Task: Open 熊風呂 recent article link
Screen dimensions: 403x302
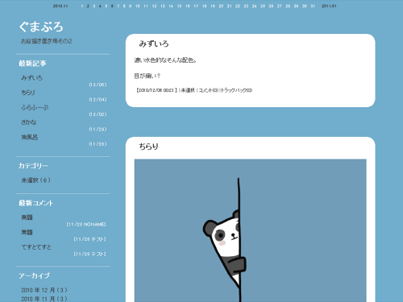Action: pos(30,137)
